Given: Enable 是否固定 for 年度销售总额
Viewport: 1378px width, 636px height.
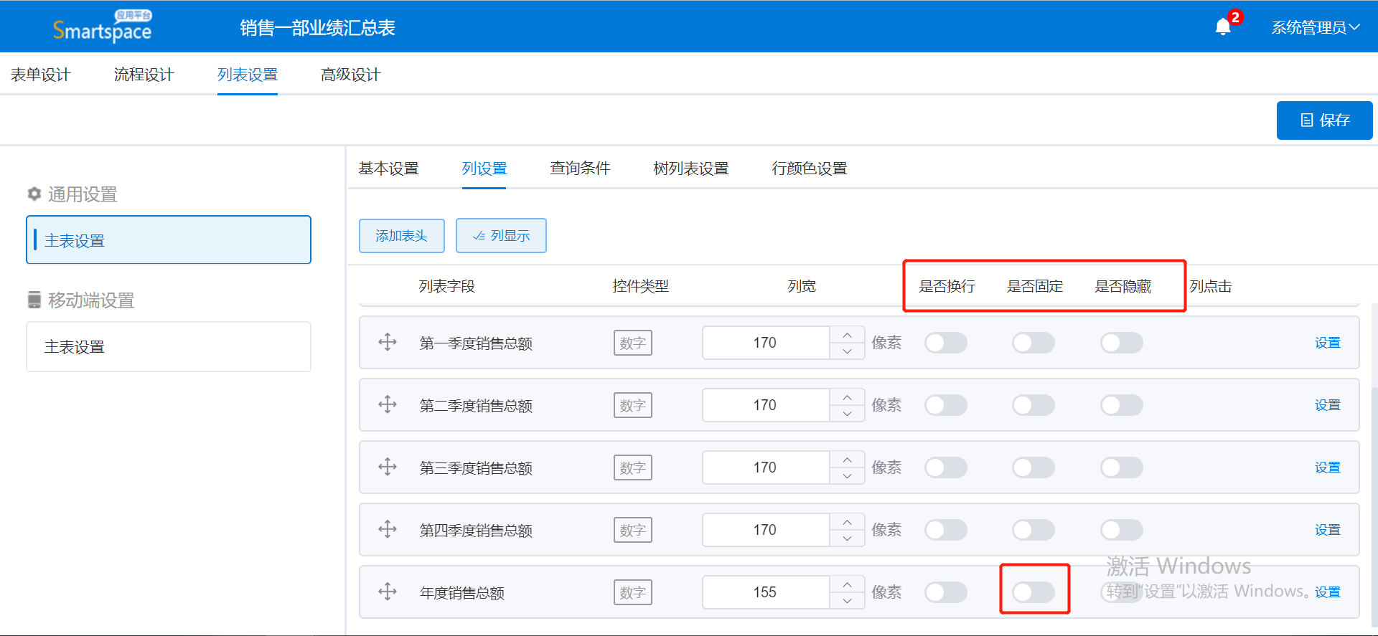Looking at the screenshot, I should (x=1033, y=592).
